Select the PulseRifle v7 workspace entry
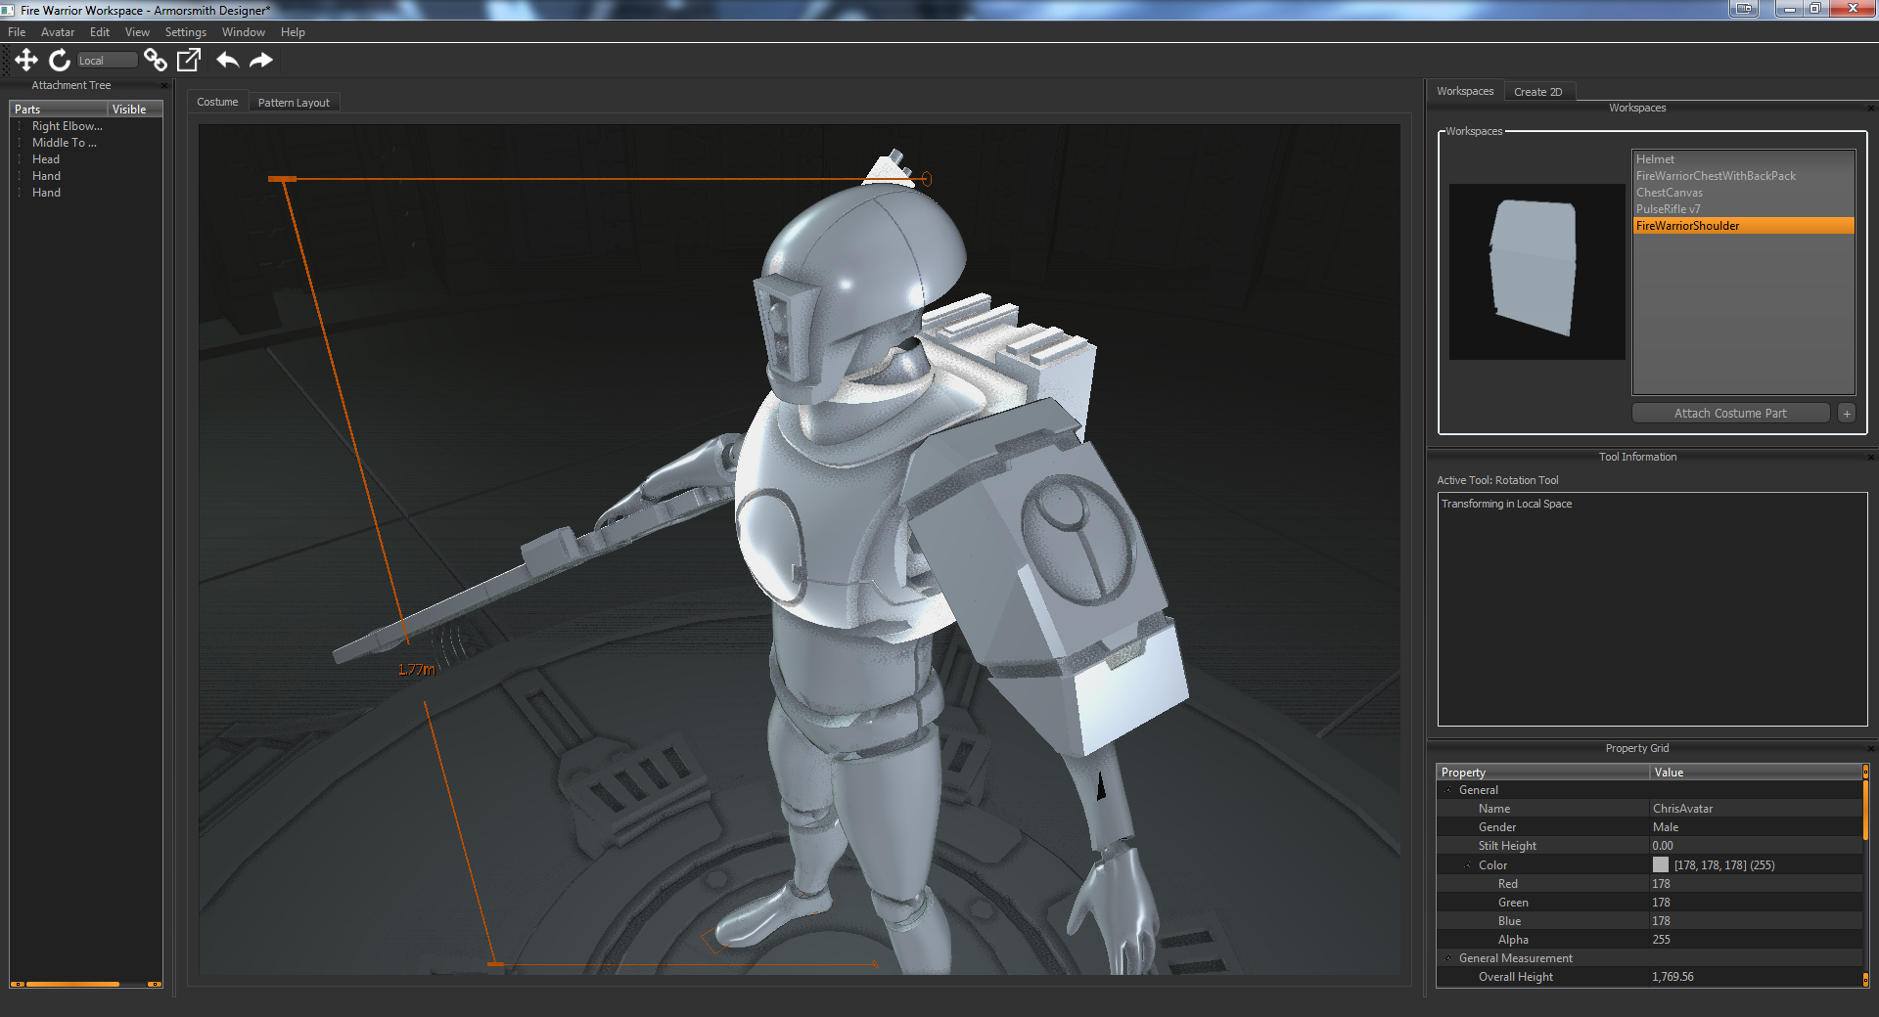This screenshot has width=1879, height=1017. tap(1669, 208)
